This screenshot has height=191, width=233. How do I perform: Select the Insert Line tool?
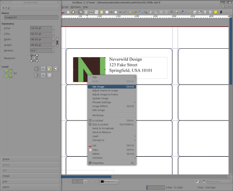click(125, 12)
